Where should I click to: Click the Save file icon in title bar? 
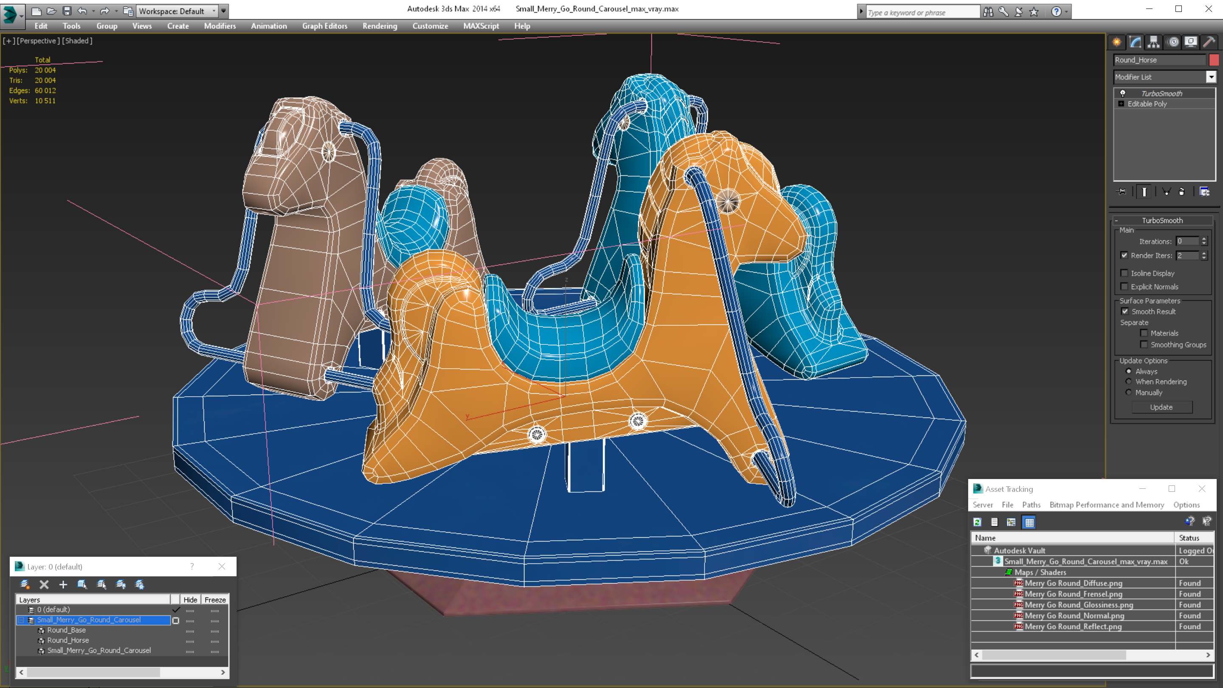[x=67, y=11]
